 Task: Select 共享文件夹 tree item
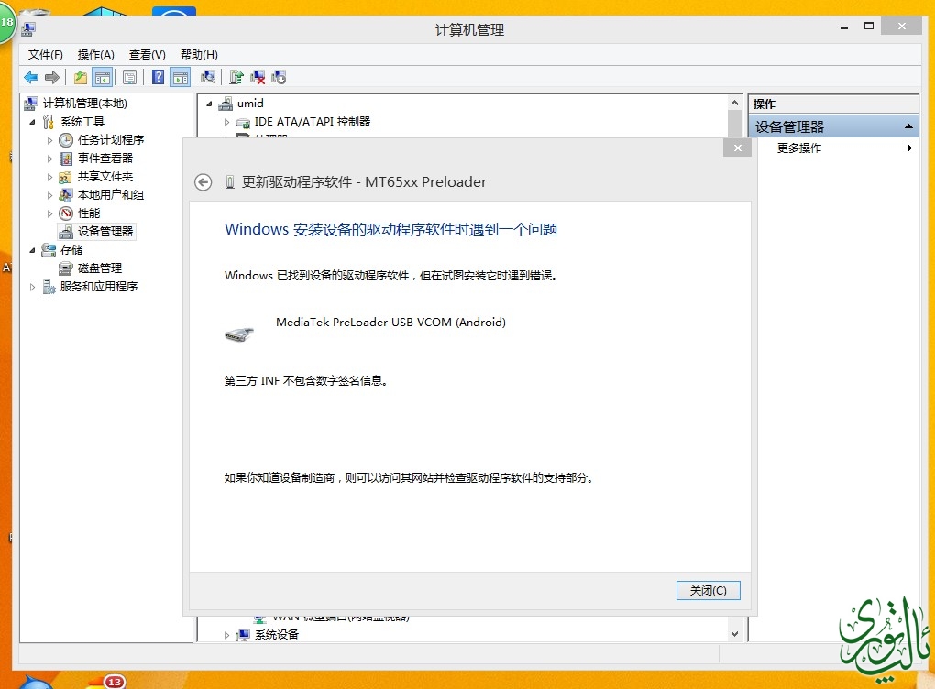(x=104, y=177)
